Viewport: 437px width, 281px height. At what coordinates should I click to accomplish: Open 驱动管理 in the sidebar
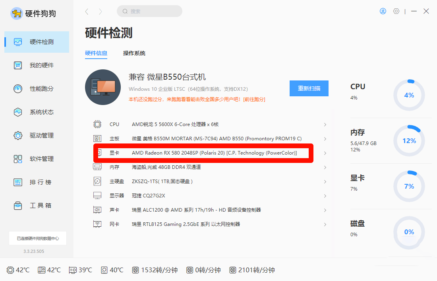point(37,136)
